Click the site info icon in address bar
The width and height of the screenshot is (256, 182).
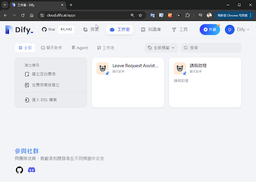point(42,15)
